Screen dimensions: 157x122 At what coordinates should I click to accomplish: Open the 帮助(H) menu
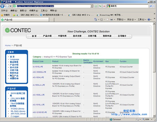tap(53, 11)
